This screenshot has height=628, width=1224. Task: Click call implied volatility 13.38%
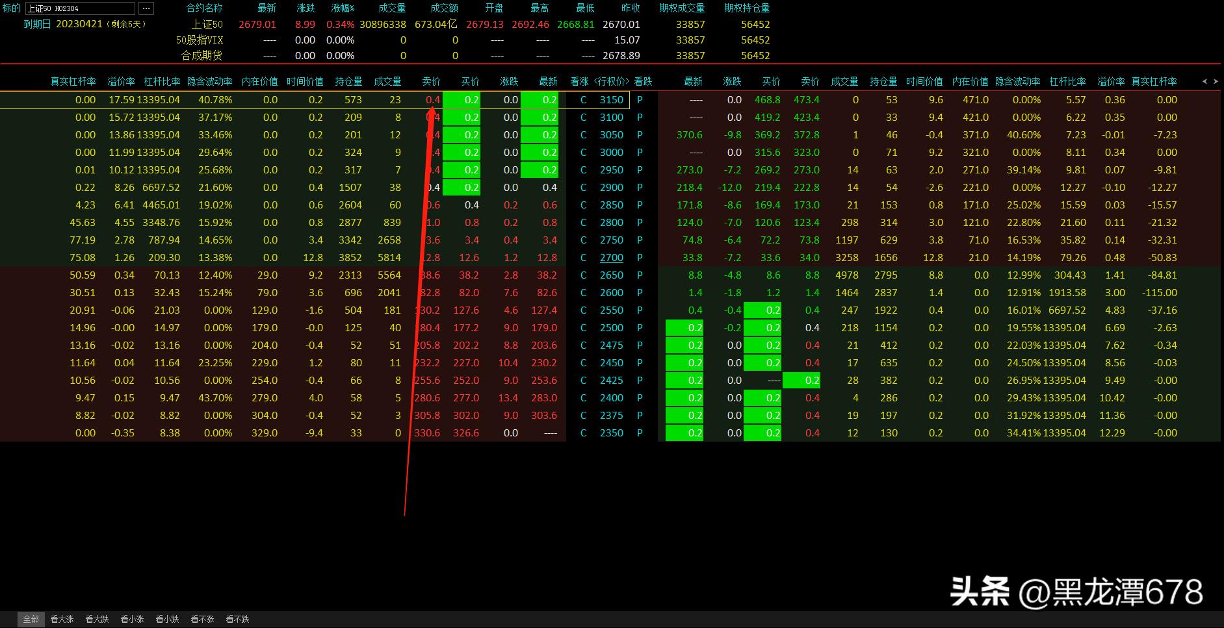[215, 258]
